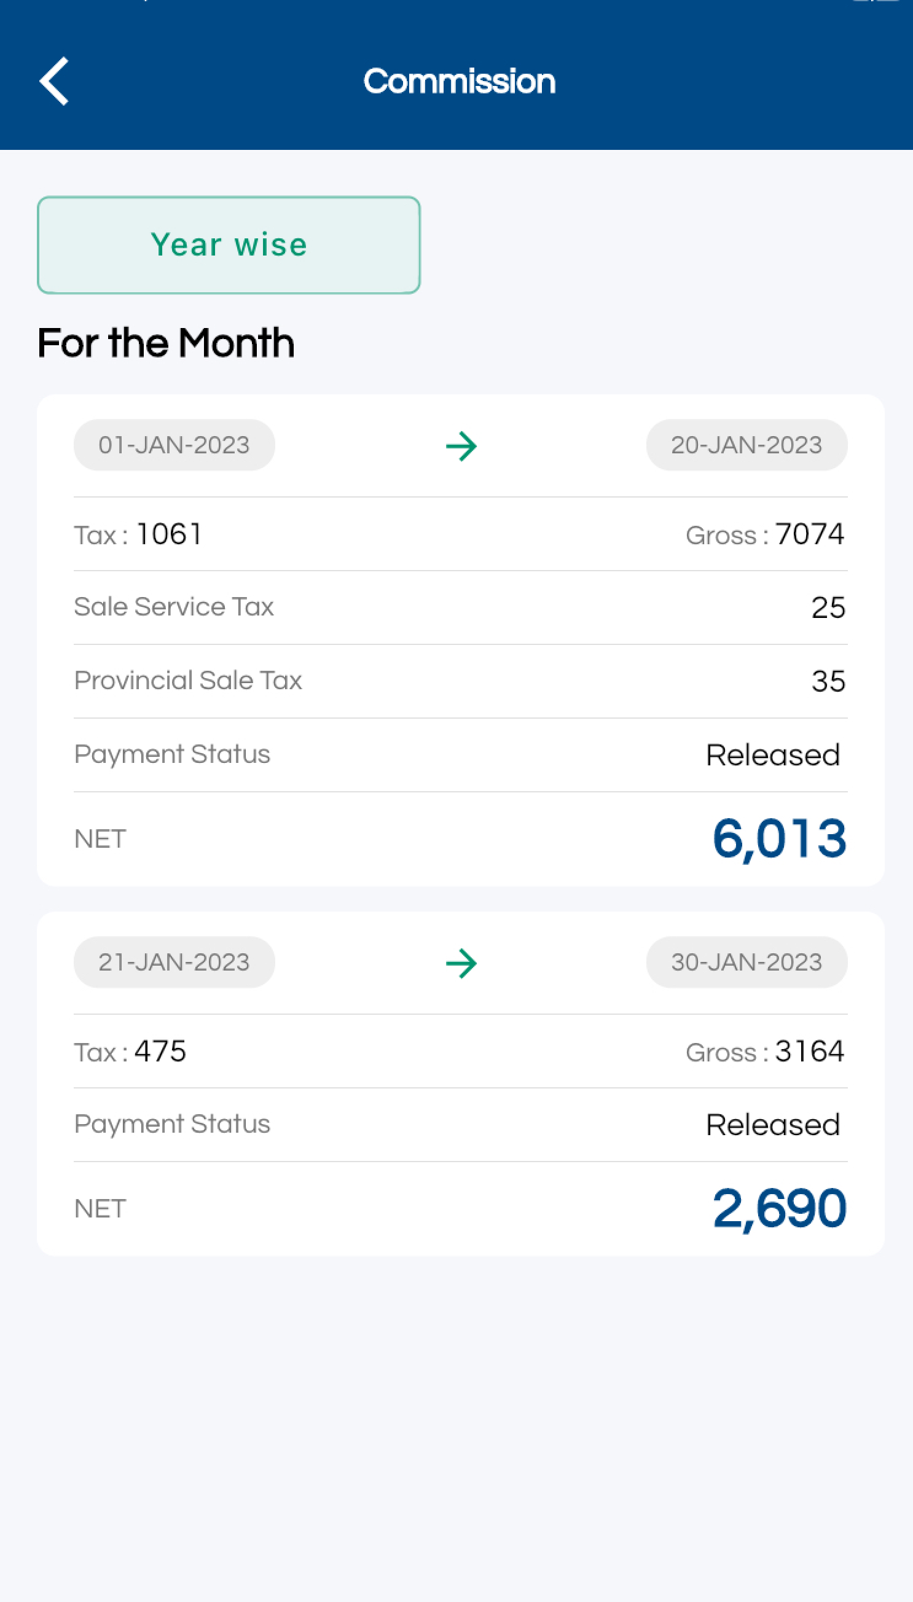Select the 20-JAN-2023 end date chip
Image resolution: width=913 pixels, height=1602 pixels.
point(746,445)
